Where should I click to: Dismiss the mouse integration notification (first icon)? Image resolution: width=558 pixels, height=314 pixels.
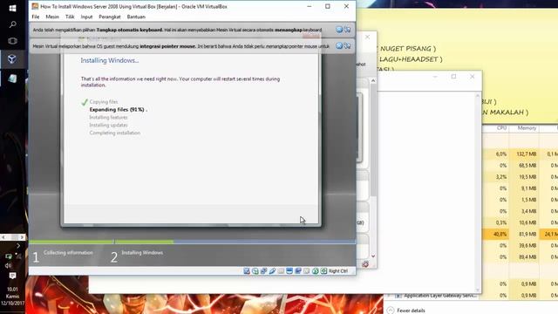pyautogui.click(x=339, y=45)
